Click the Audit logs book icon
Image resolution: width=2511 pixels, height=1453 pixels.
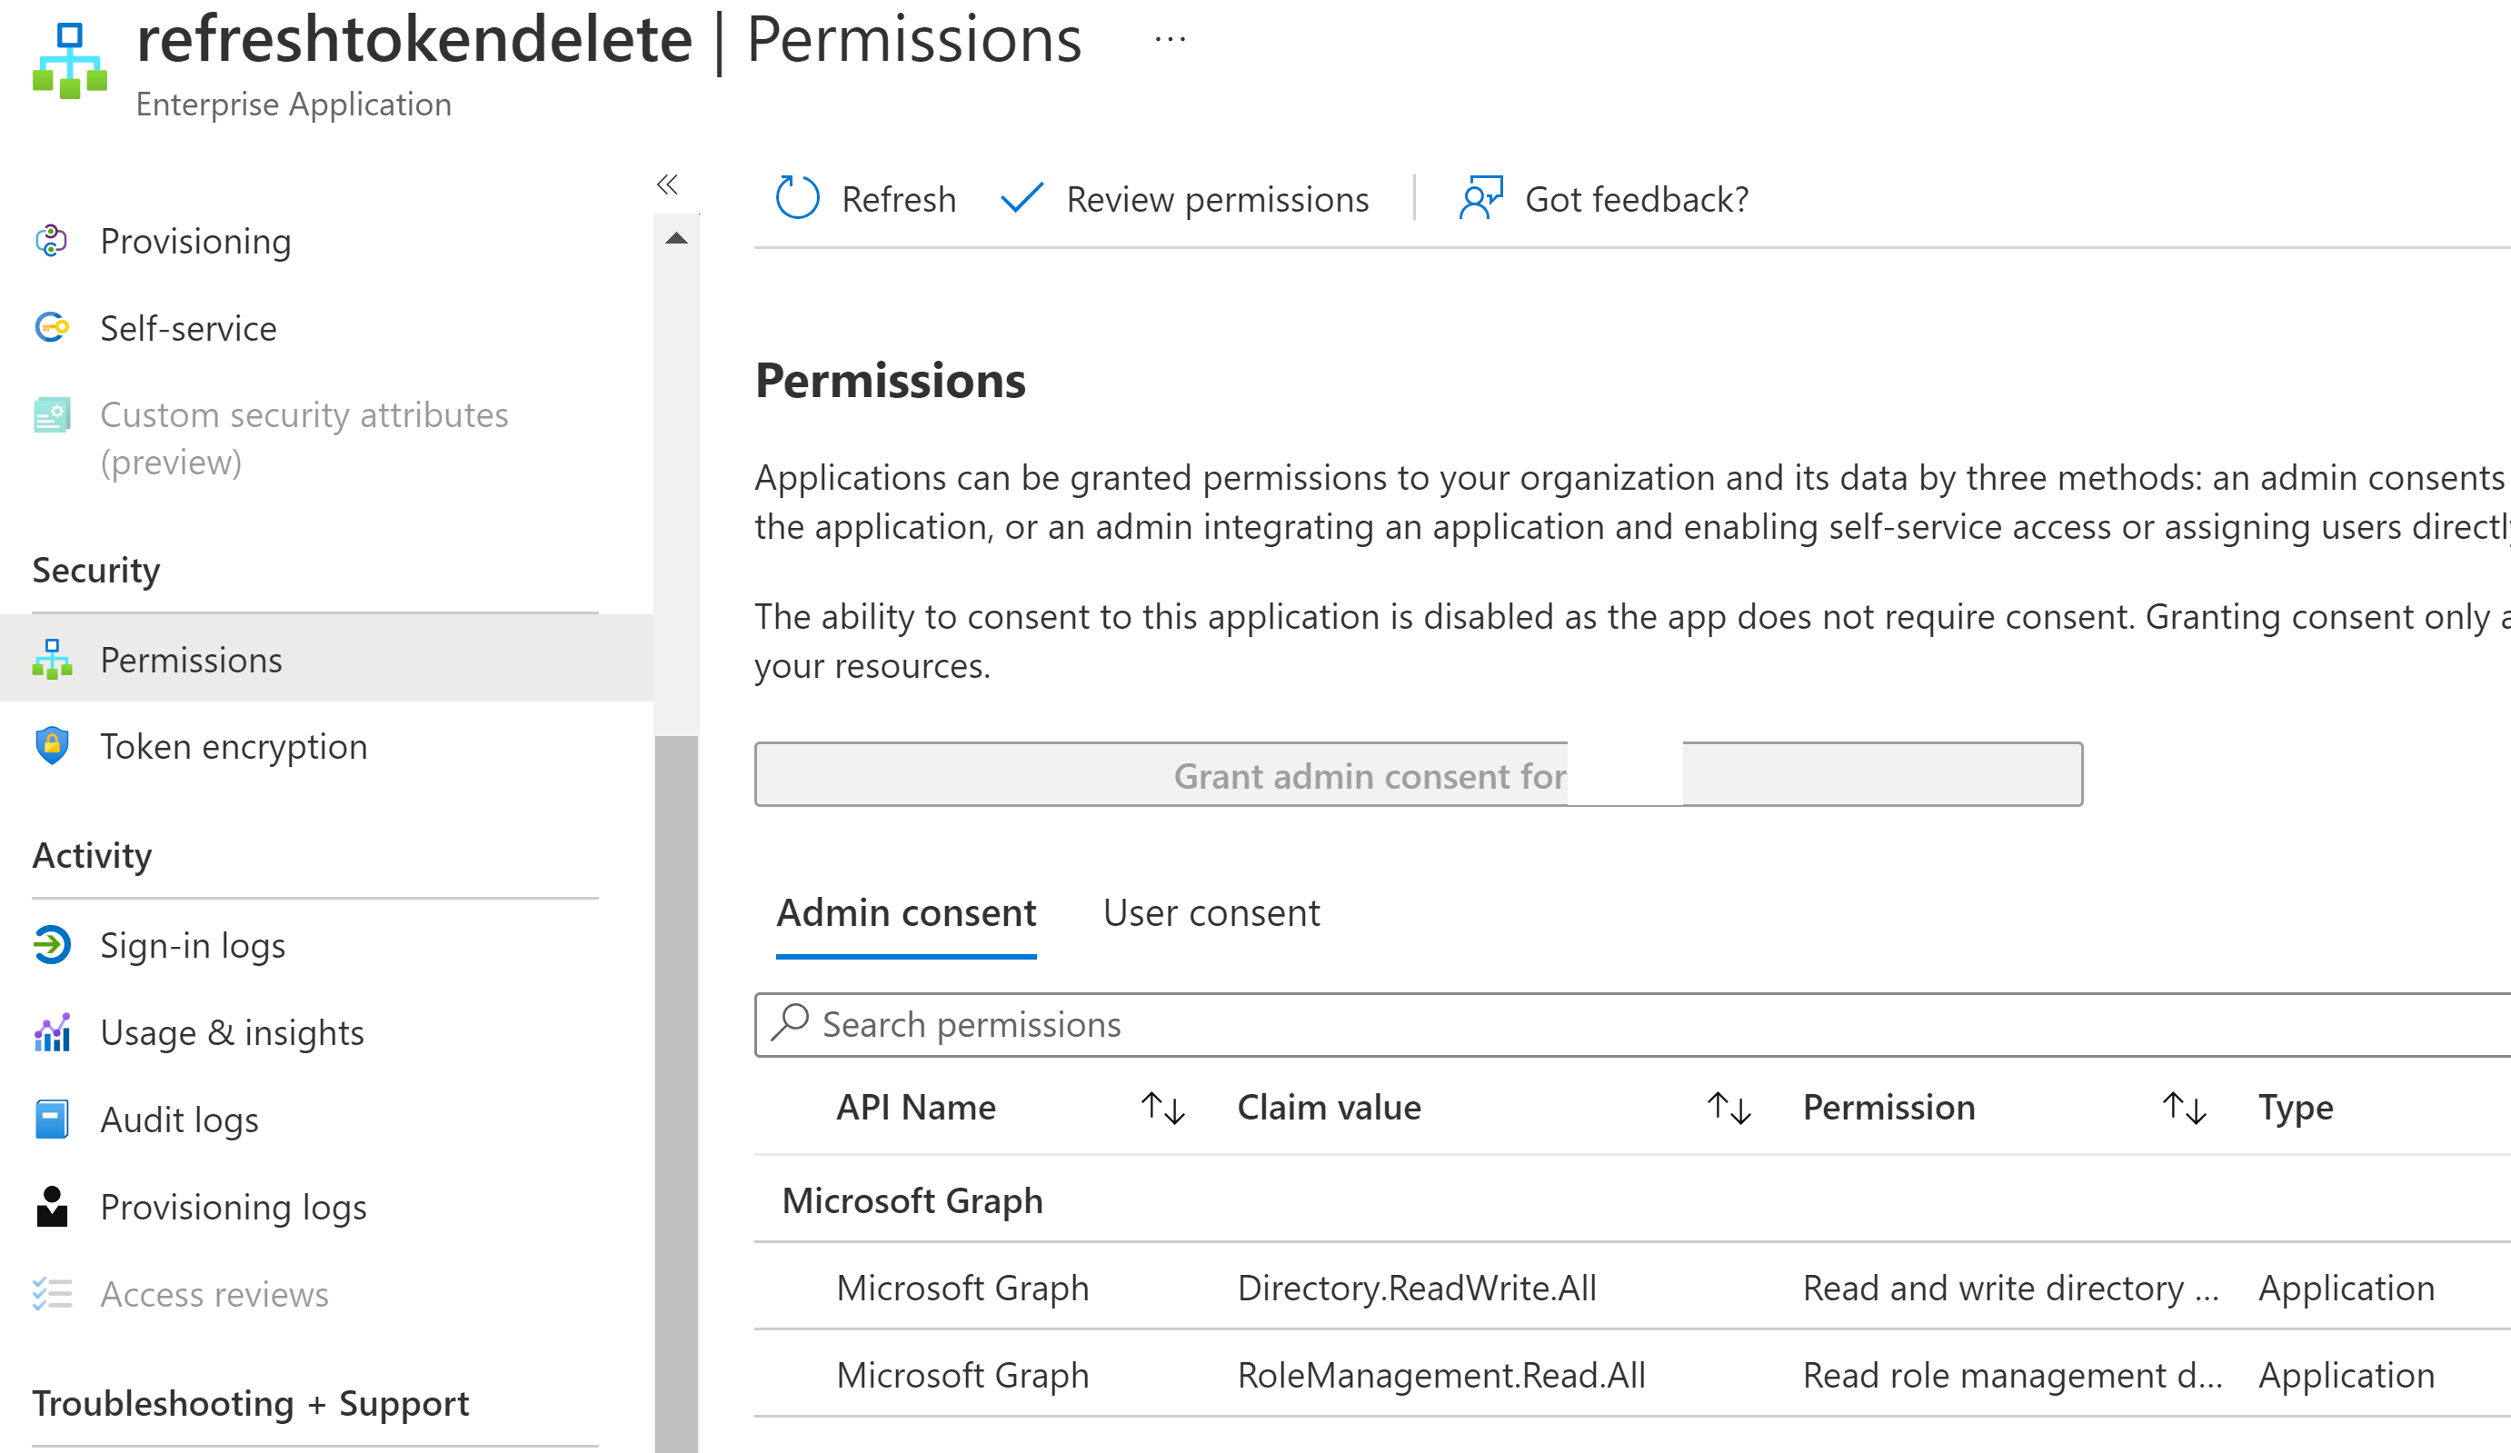pos(52,1120)
